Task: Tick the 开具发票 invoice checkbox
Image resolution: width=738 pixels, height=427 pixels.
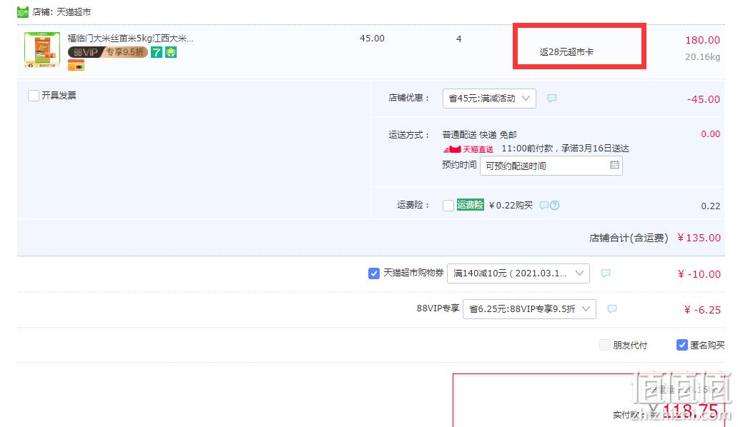Action: [34, 96]
